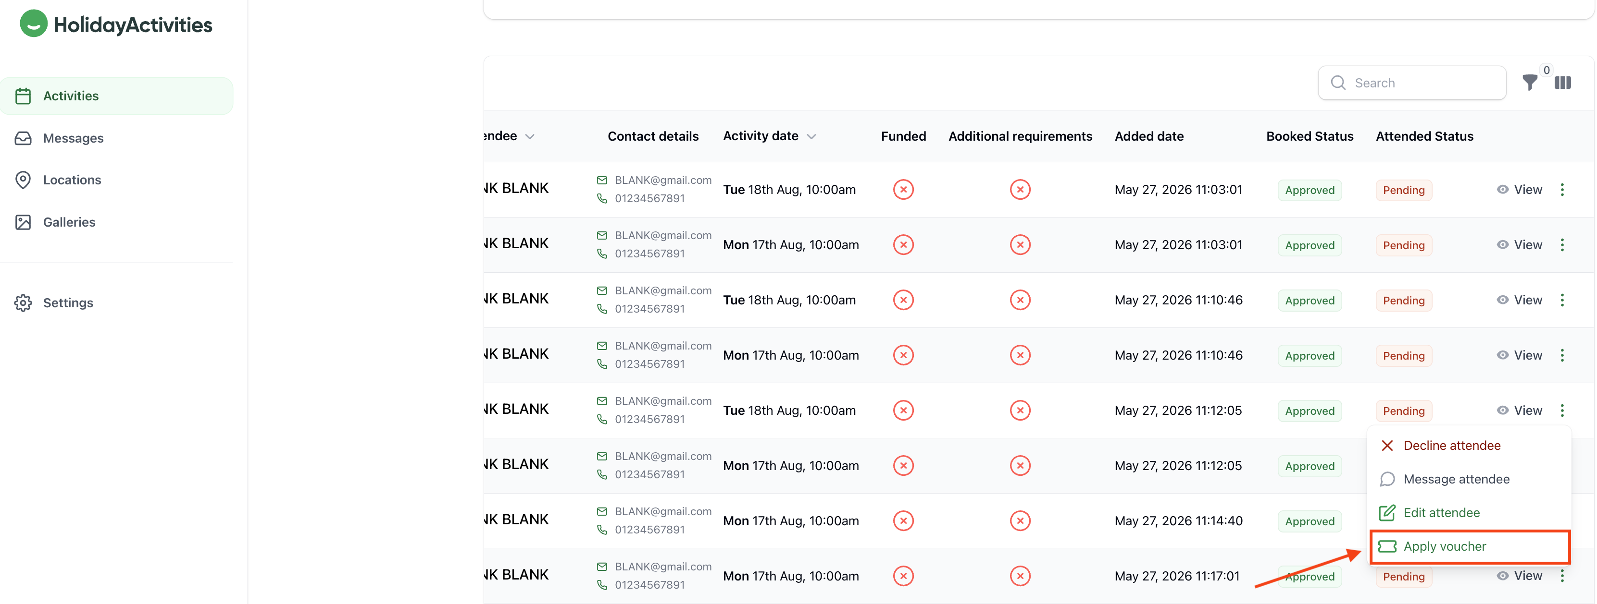The image size is (1597, 604).
Task: Click Additional requirements X in Tue 18th row added 11:03:01
Action: [1020, 190]
